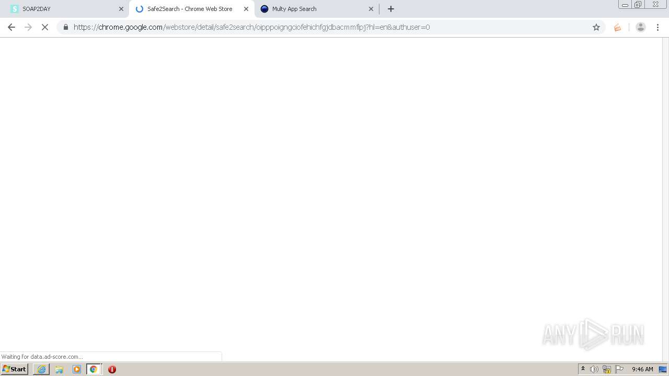Open the 9:46 AM clock
The width and height of the screenshot is (669, 376).
click(x=642, y=369)
